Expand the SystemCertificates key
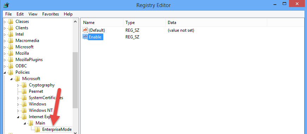This screenshot has width=307, height=134. pos(18,98)
